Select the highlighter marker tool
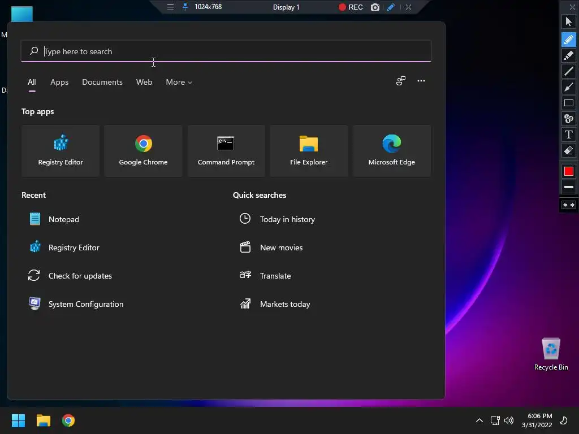The width and height of the screenshot is (579, 434). (569, 55)
